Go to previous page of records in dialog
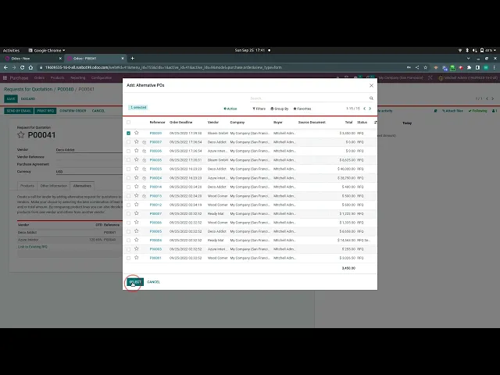This screenshot has width=500, height=375. (x=365, y=109)
